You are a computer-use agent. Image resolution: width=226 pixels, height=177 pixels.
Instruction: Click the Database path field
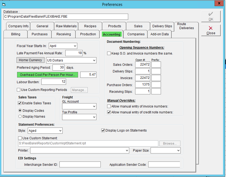coord(66,17)
